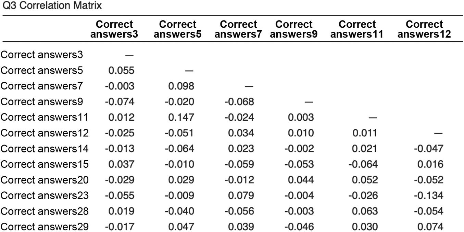Click the -0.074 value in answers9 row
This screenshot has height=232, width=464.
[120, 102]
